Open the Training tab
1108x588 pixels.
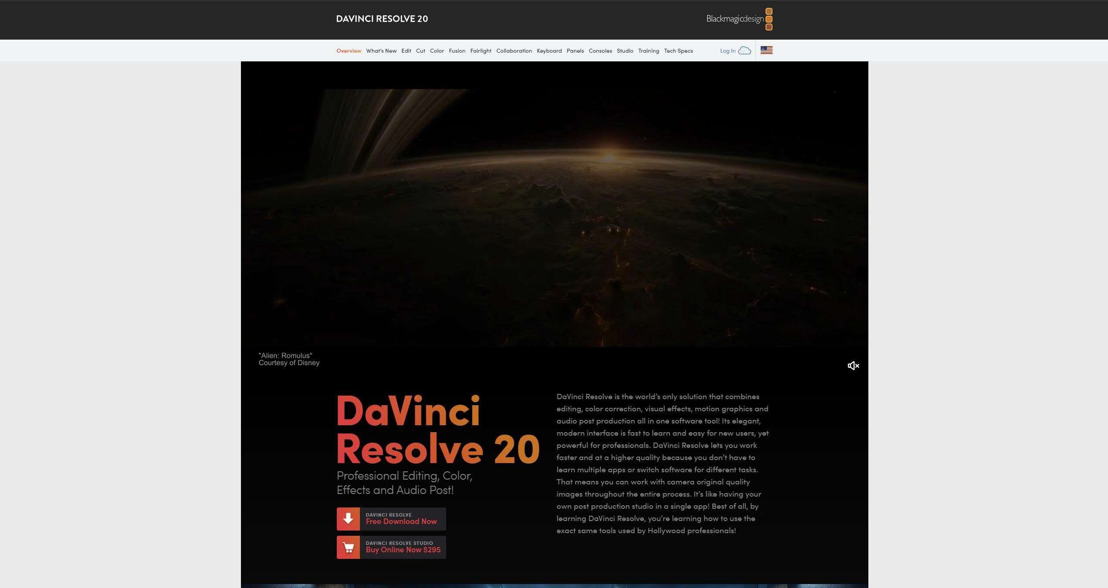tap(648, 51)
